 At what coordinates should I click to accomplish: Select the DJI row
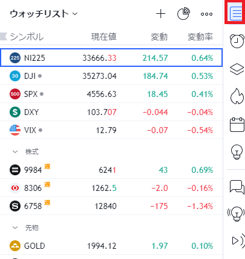coord(111,76)
